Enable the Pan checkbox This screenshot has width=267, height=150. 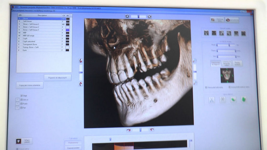coord(22,107)
